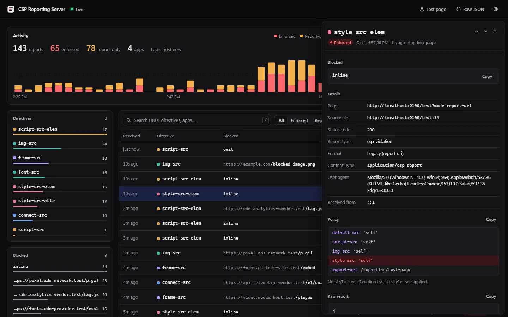Click the Source file localhost:9100/test:14 value

403,118
